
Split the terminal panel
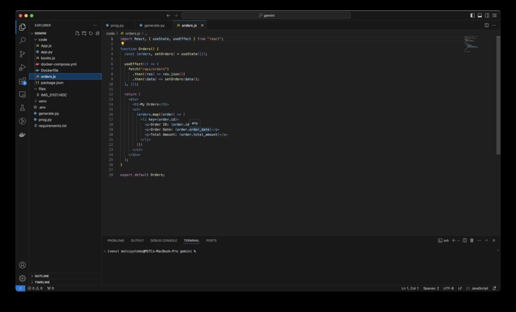coord(465,240)
